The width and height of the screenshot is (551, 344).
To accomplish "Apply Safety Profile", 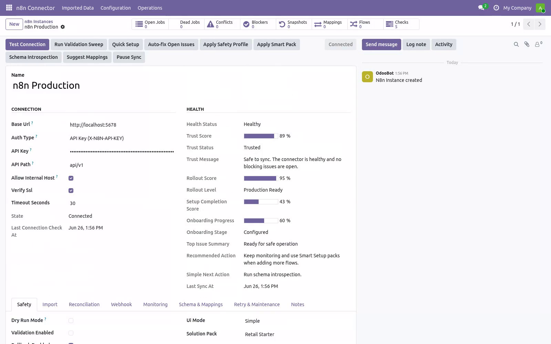I will tap(226, 44).
